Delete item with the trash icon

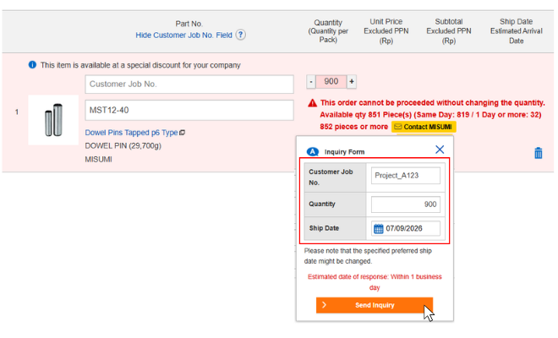[x=538, y=153]
